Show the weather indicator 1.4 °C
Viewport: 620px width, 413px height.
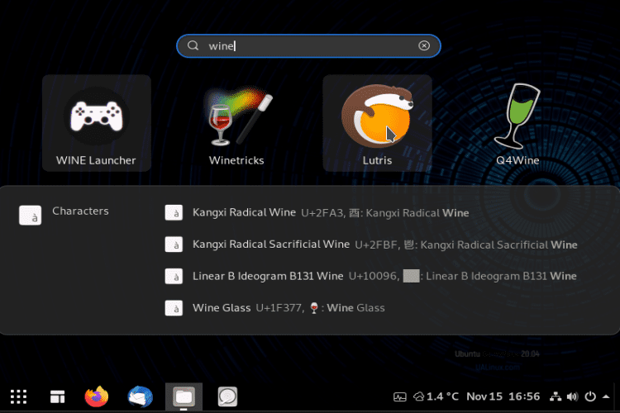(x=436, y=396)
